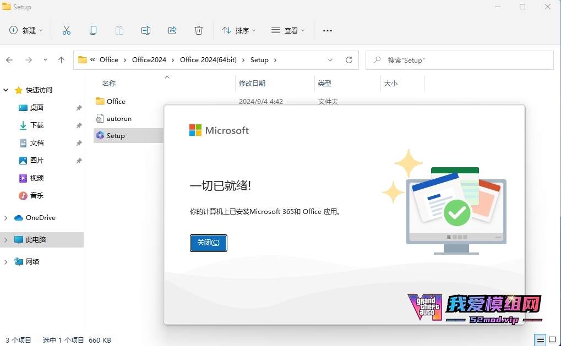Click Office 2024(64bit) breadcrumb segment
The height and width of the screenshot is (346, 561).
pyautogui.click(x=208, y=60)
